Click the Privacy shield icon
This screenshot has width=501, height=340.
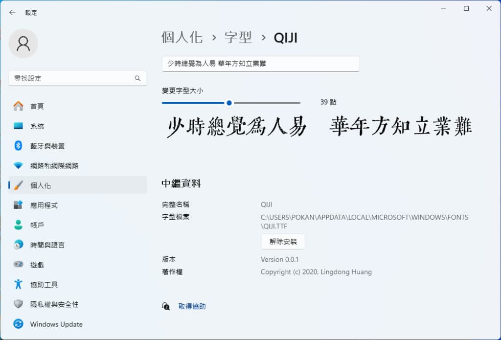click(x=18, y=304)
